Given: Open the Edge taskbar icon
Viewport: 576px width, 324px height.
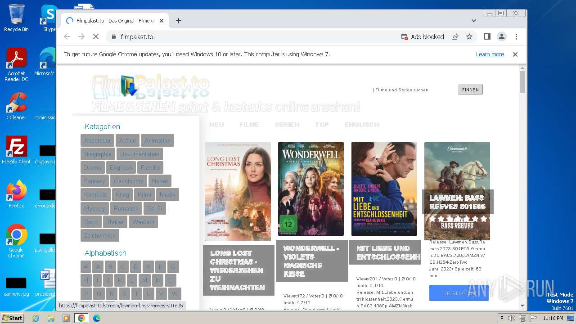Looking at the screenshot, I should [97, 318].
